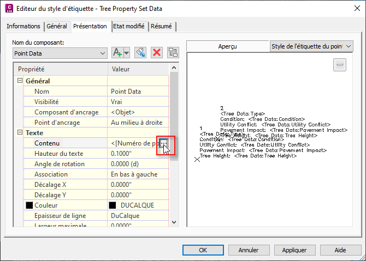Collapse the Texte property group
This screenshot has width=366, height=261.
coord(20,132)
